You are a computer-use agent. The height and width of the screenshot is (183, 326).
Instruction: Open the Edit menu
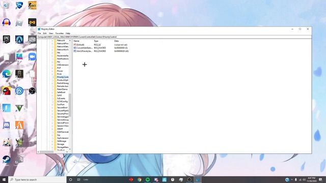pyautogui.click(x=45, y=33)
